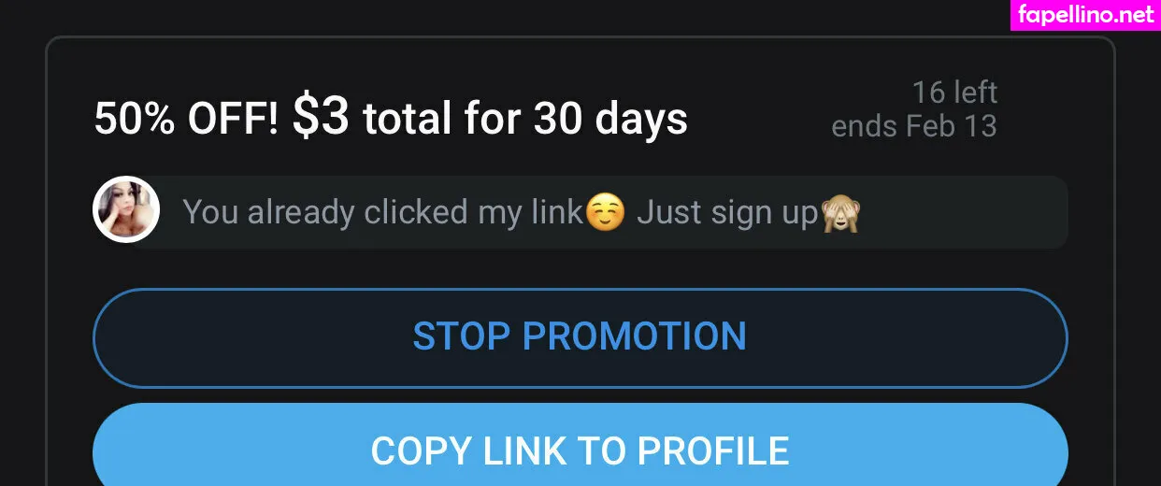The image size is (1161, 486).
Task: Click the STOP PROMOTION button
Action: pos(580,337)
